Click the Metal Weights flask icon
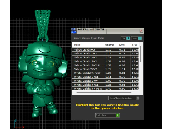172x129 pixels. coord(74,31)
